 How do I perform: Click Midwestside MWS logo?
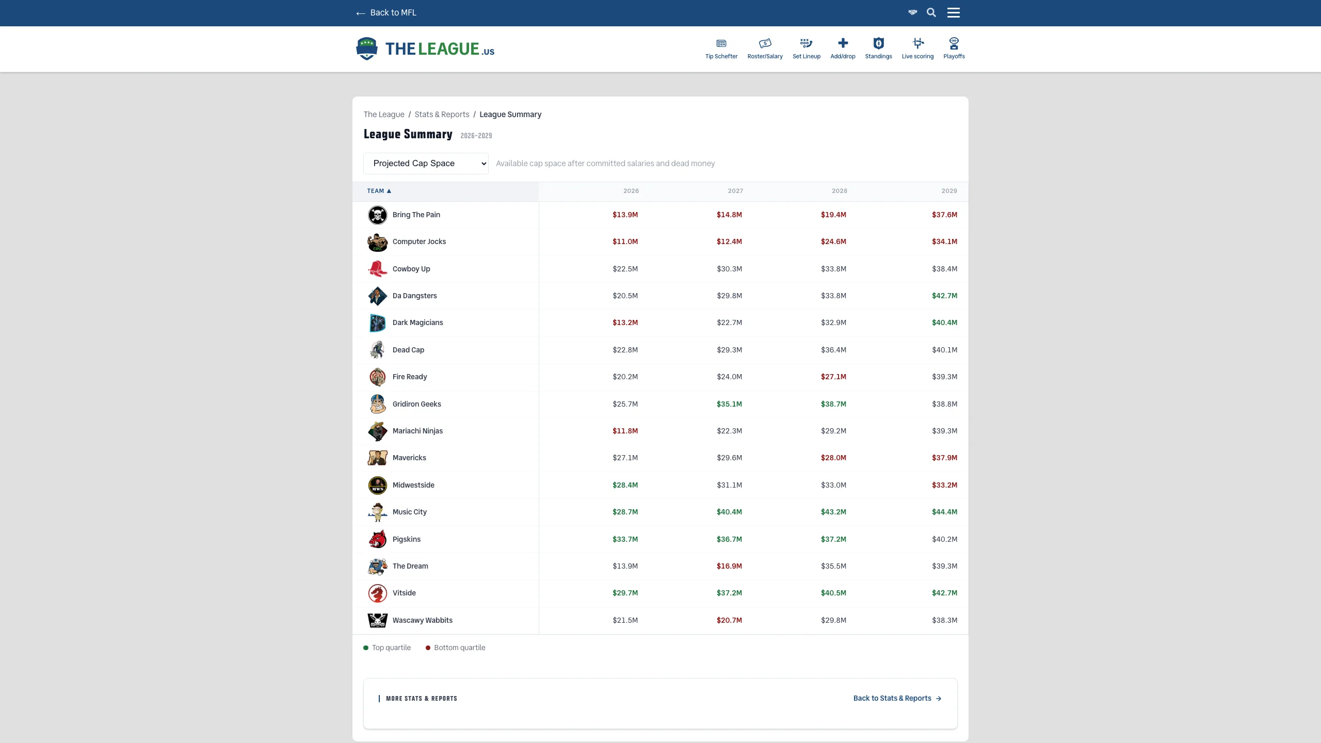click(377, 485)
